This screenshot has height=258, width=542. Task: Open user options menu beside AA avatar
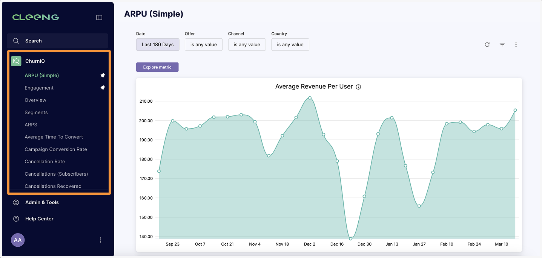coord(100,240)
